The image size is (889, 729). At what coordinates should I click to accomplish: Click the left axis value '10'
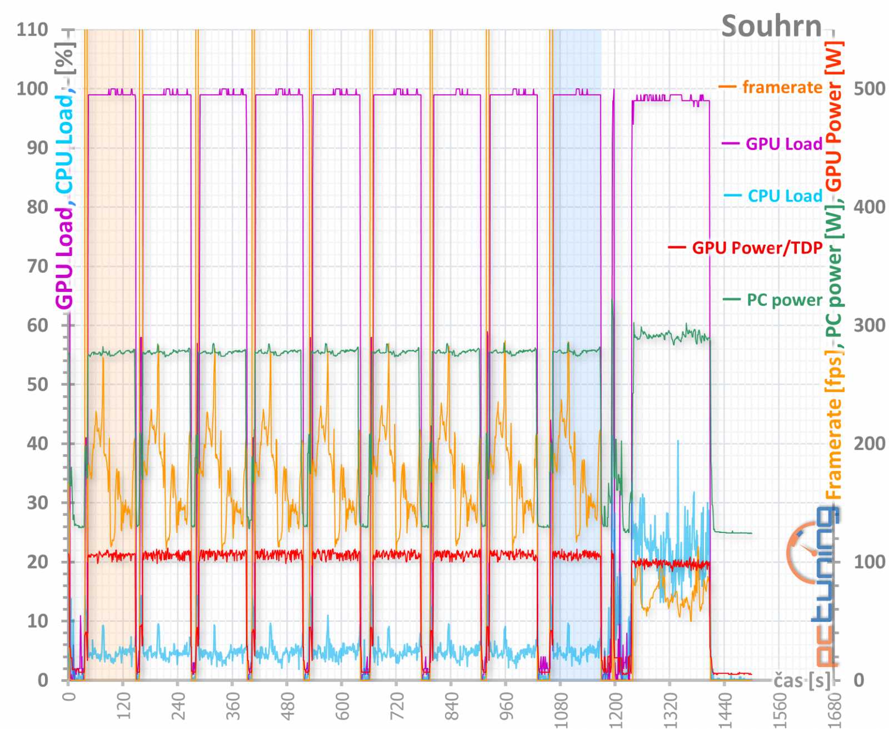38,621
